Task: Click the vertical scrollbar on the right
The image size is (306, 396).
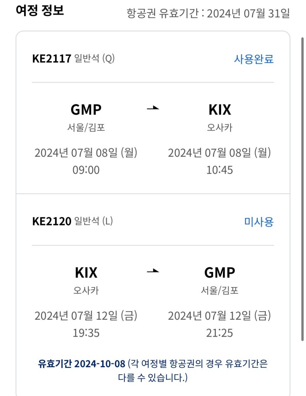Action: (303, 189)
